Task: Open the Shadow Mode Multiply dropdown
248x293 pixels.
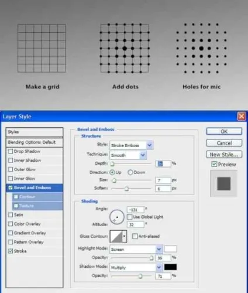Action: coord(136,267)
